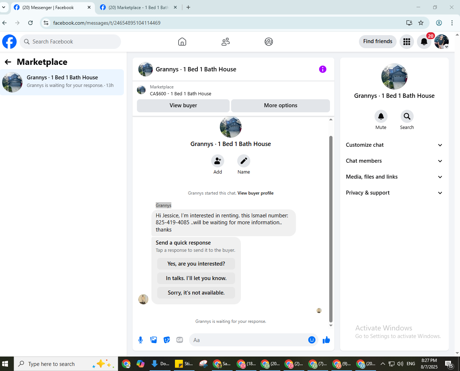Viewport: 460px width, 371px height.
Task: Open the Sticky Notes taskbar app
Action: point(184,364)
